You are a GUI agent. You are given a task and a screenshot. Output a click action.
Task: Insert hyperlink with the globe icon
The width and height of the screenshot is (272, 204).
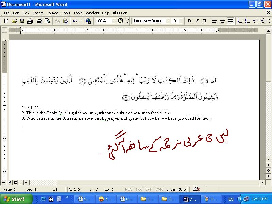tap(89, 21)
